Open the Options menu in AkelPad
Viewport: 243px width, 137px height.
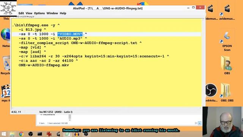(x=39, y=13)
